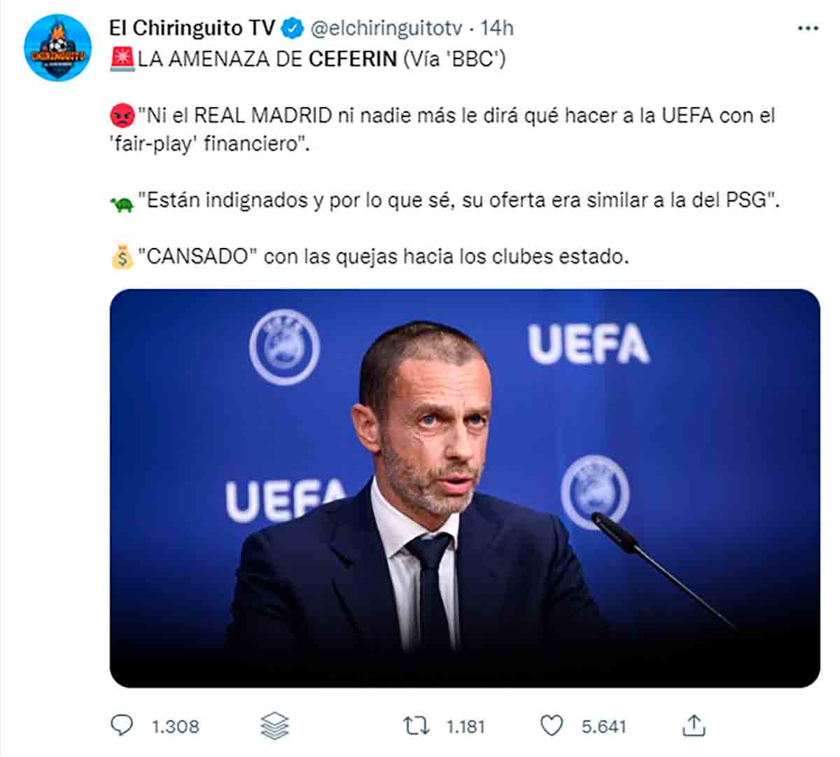This screenshot has height=757, width=840.
Task: Click the red siren emoji
Action: [122, 59]
